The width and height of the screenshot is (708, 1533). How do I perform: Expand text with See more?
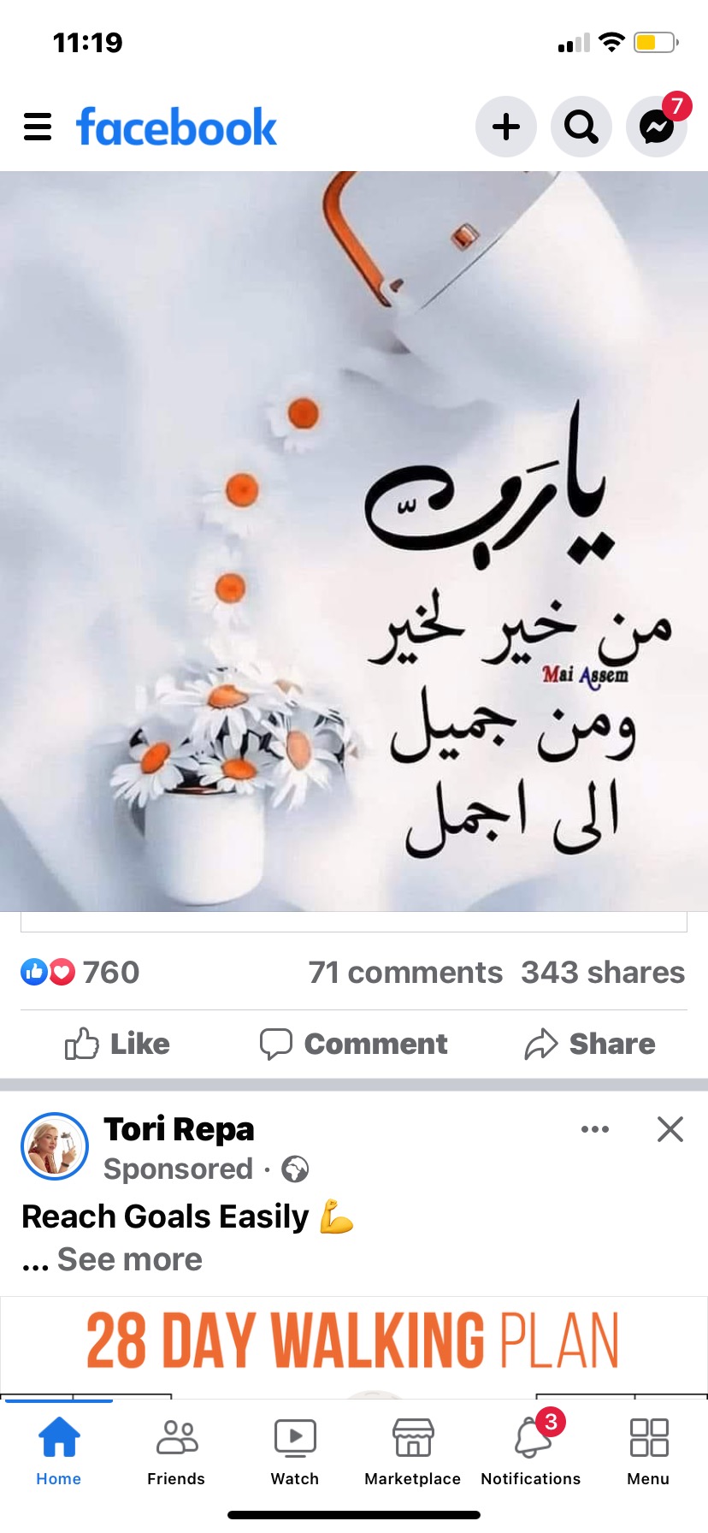point(129,1259)
